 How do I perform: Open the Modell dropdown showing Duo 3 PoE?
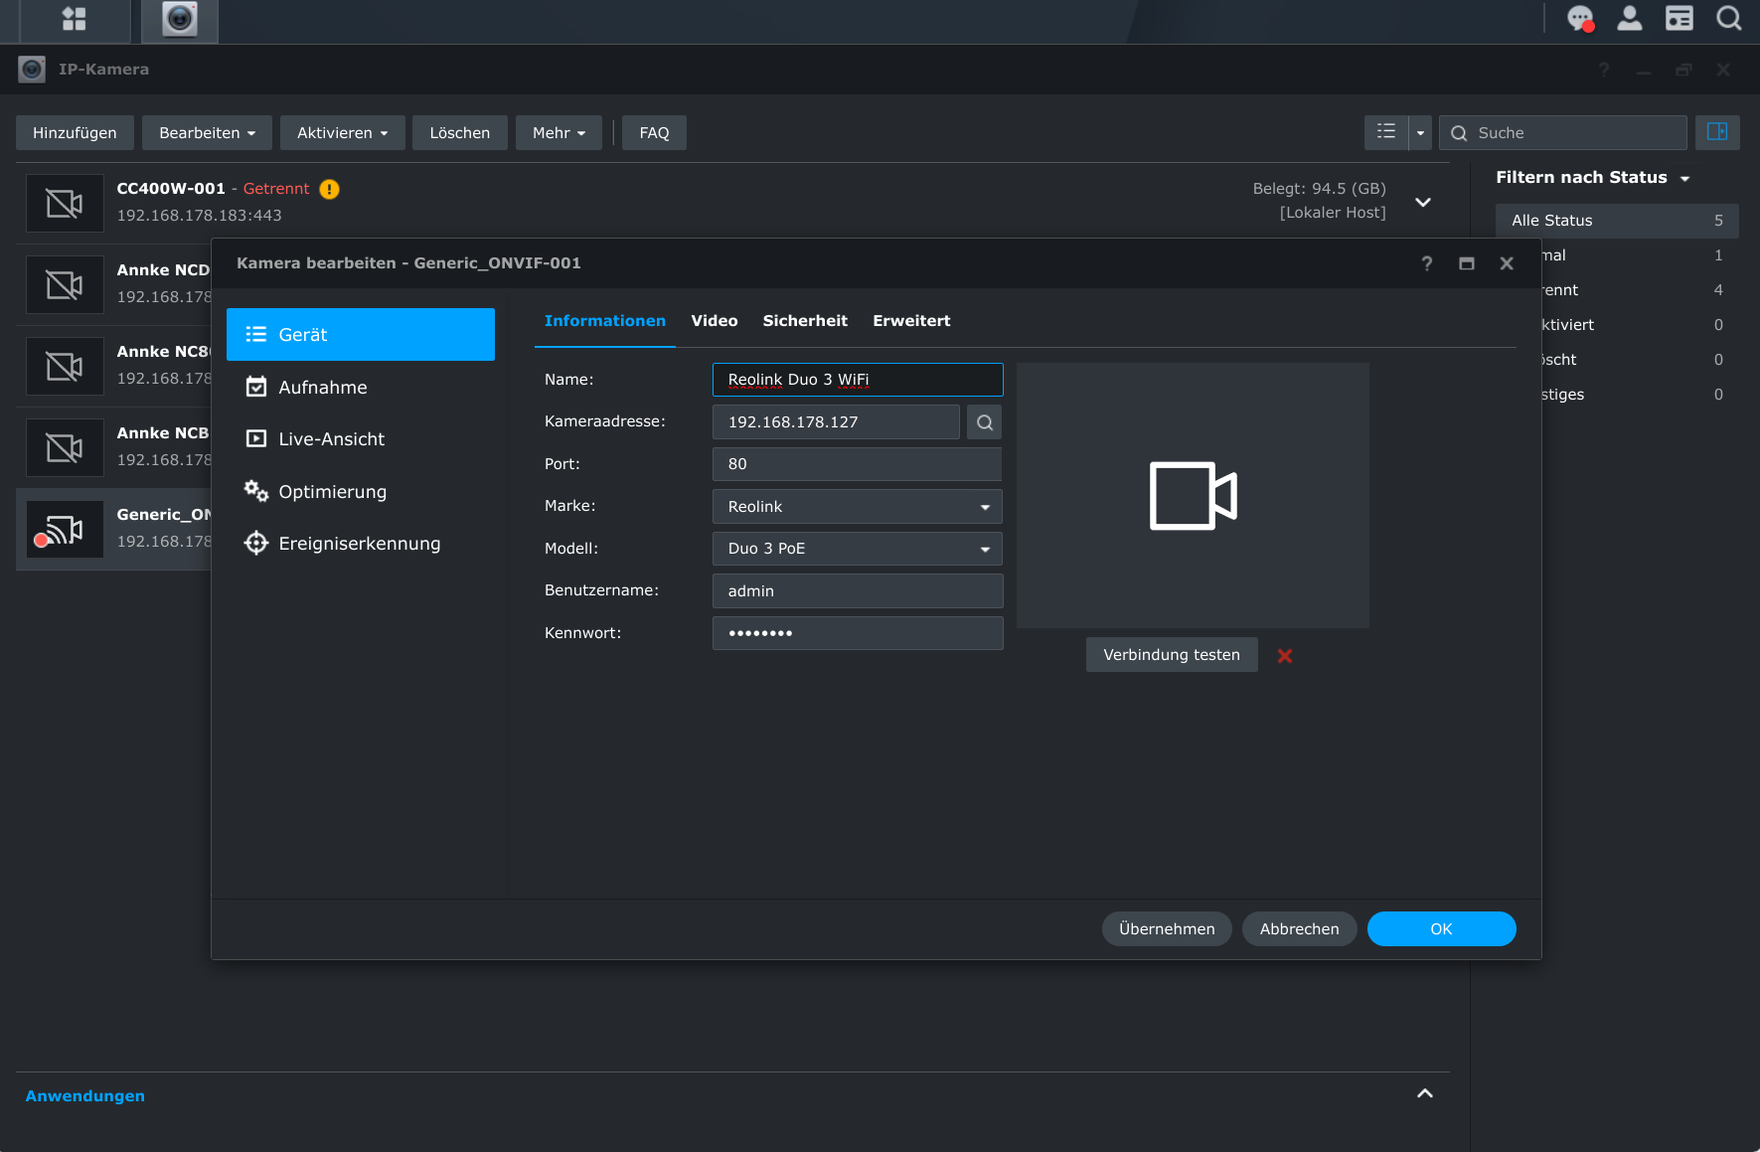coord(857,549)
